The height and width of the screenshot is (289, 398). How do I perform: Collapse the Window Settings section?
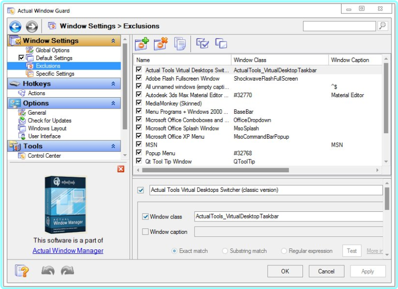(x=113, y=41)
